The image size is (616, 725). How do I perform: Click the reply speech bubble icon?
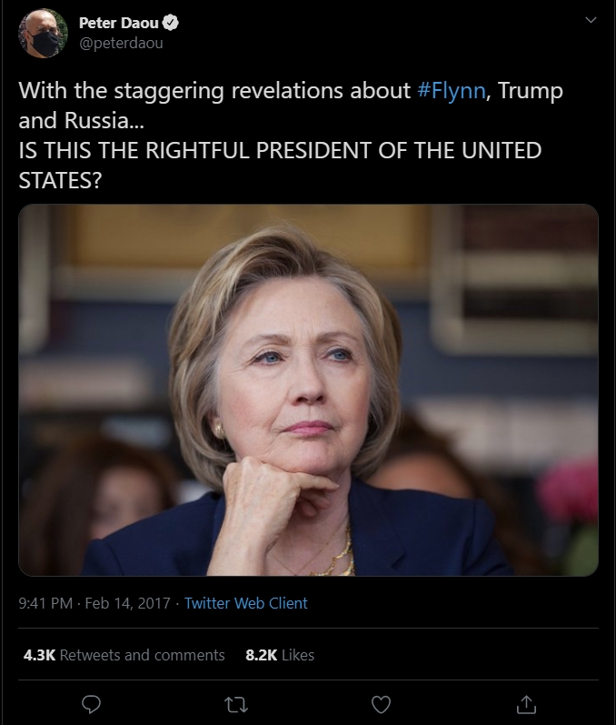91,705
